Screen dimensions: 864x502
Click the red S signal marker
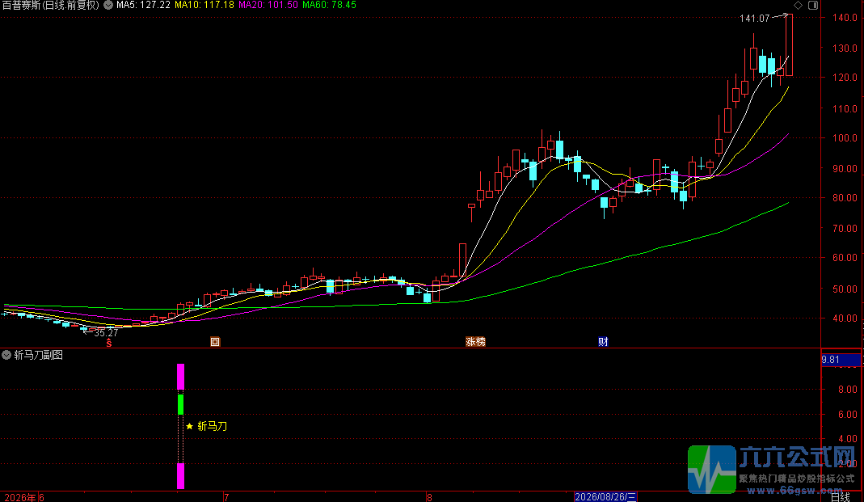pyautogui.click(x=109, y=343)
